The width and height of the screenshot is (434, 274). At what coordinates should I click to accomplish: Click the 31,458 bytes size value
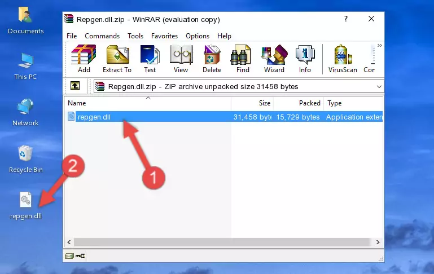[x=252, y=117]
